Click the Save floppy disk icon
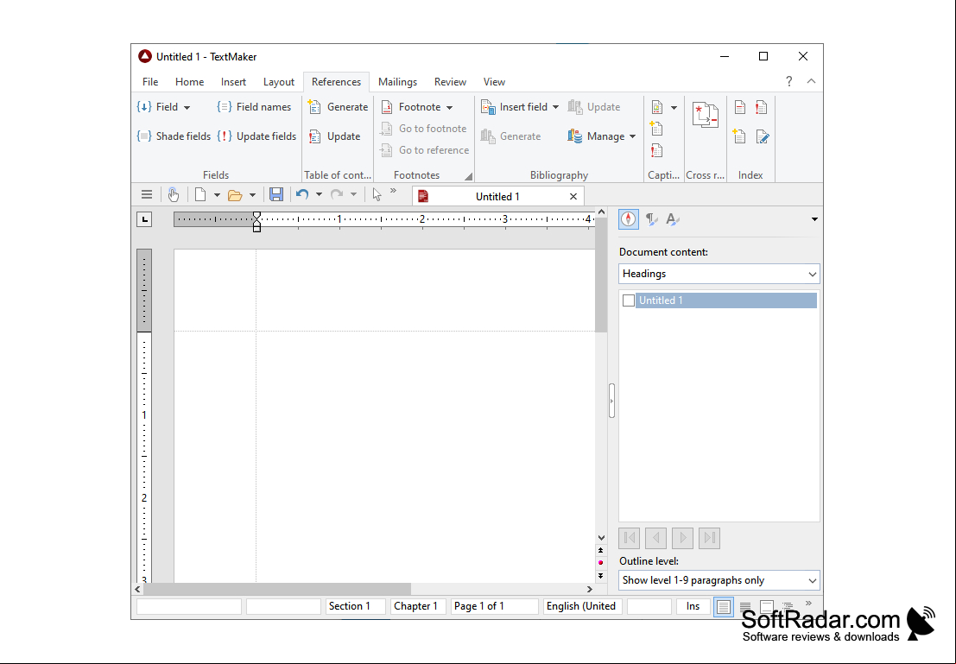The height and width of the screenshot is (664, 956). [276, 195]
